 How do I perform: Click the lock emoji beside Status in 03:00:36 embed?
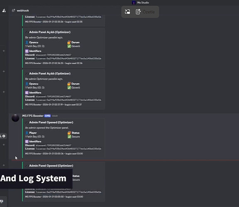point(69,133)
